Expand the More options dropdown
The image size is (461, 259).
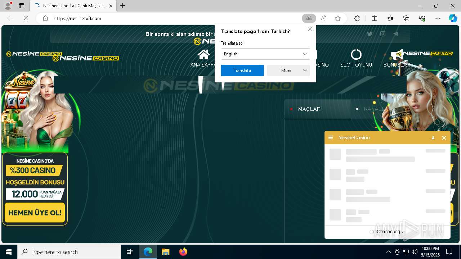288,71
